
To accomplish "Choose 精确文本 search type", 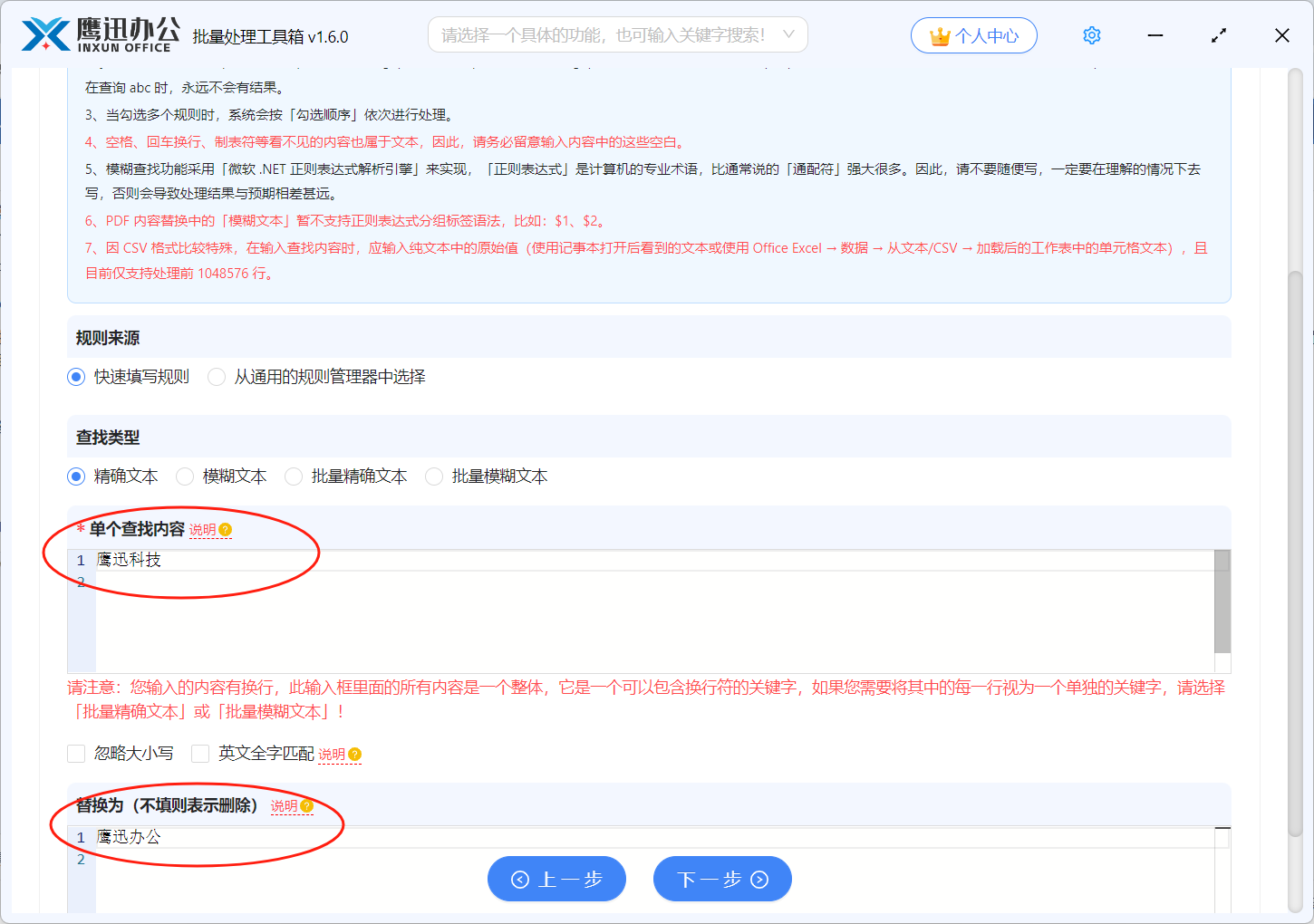I will tap(76, 476).
